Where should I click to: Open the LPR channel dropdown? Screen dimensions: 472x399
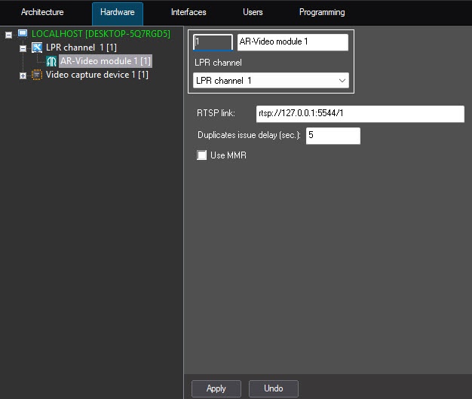coord(271,80)
